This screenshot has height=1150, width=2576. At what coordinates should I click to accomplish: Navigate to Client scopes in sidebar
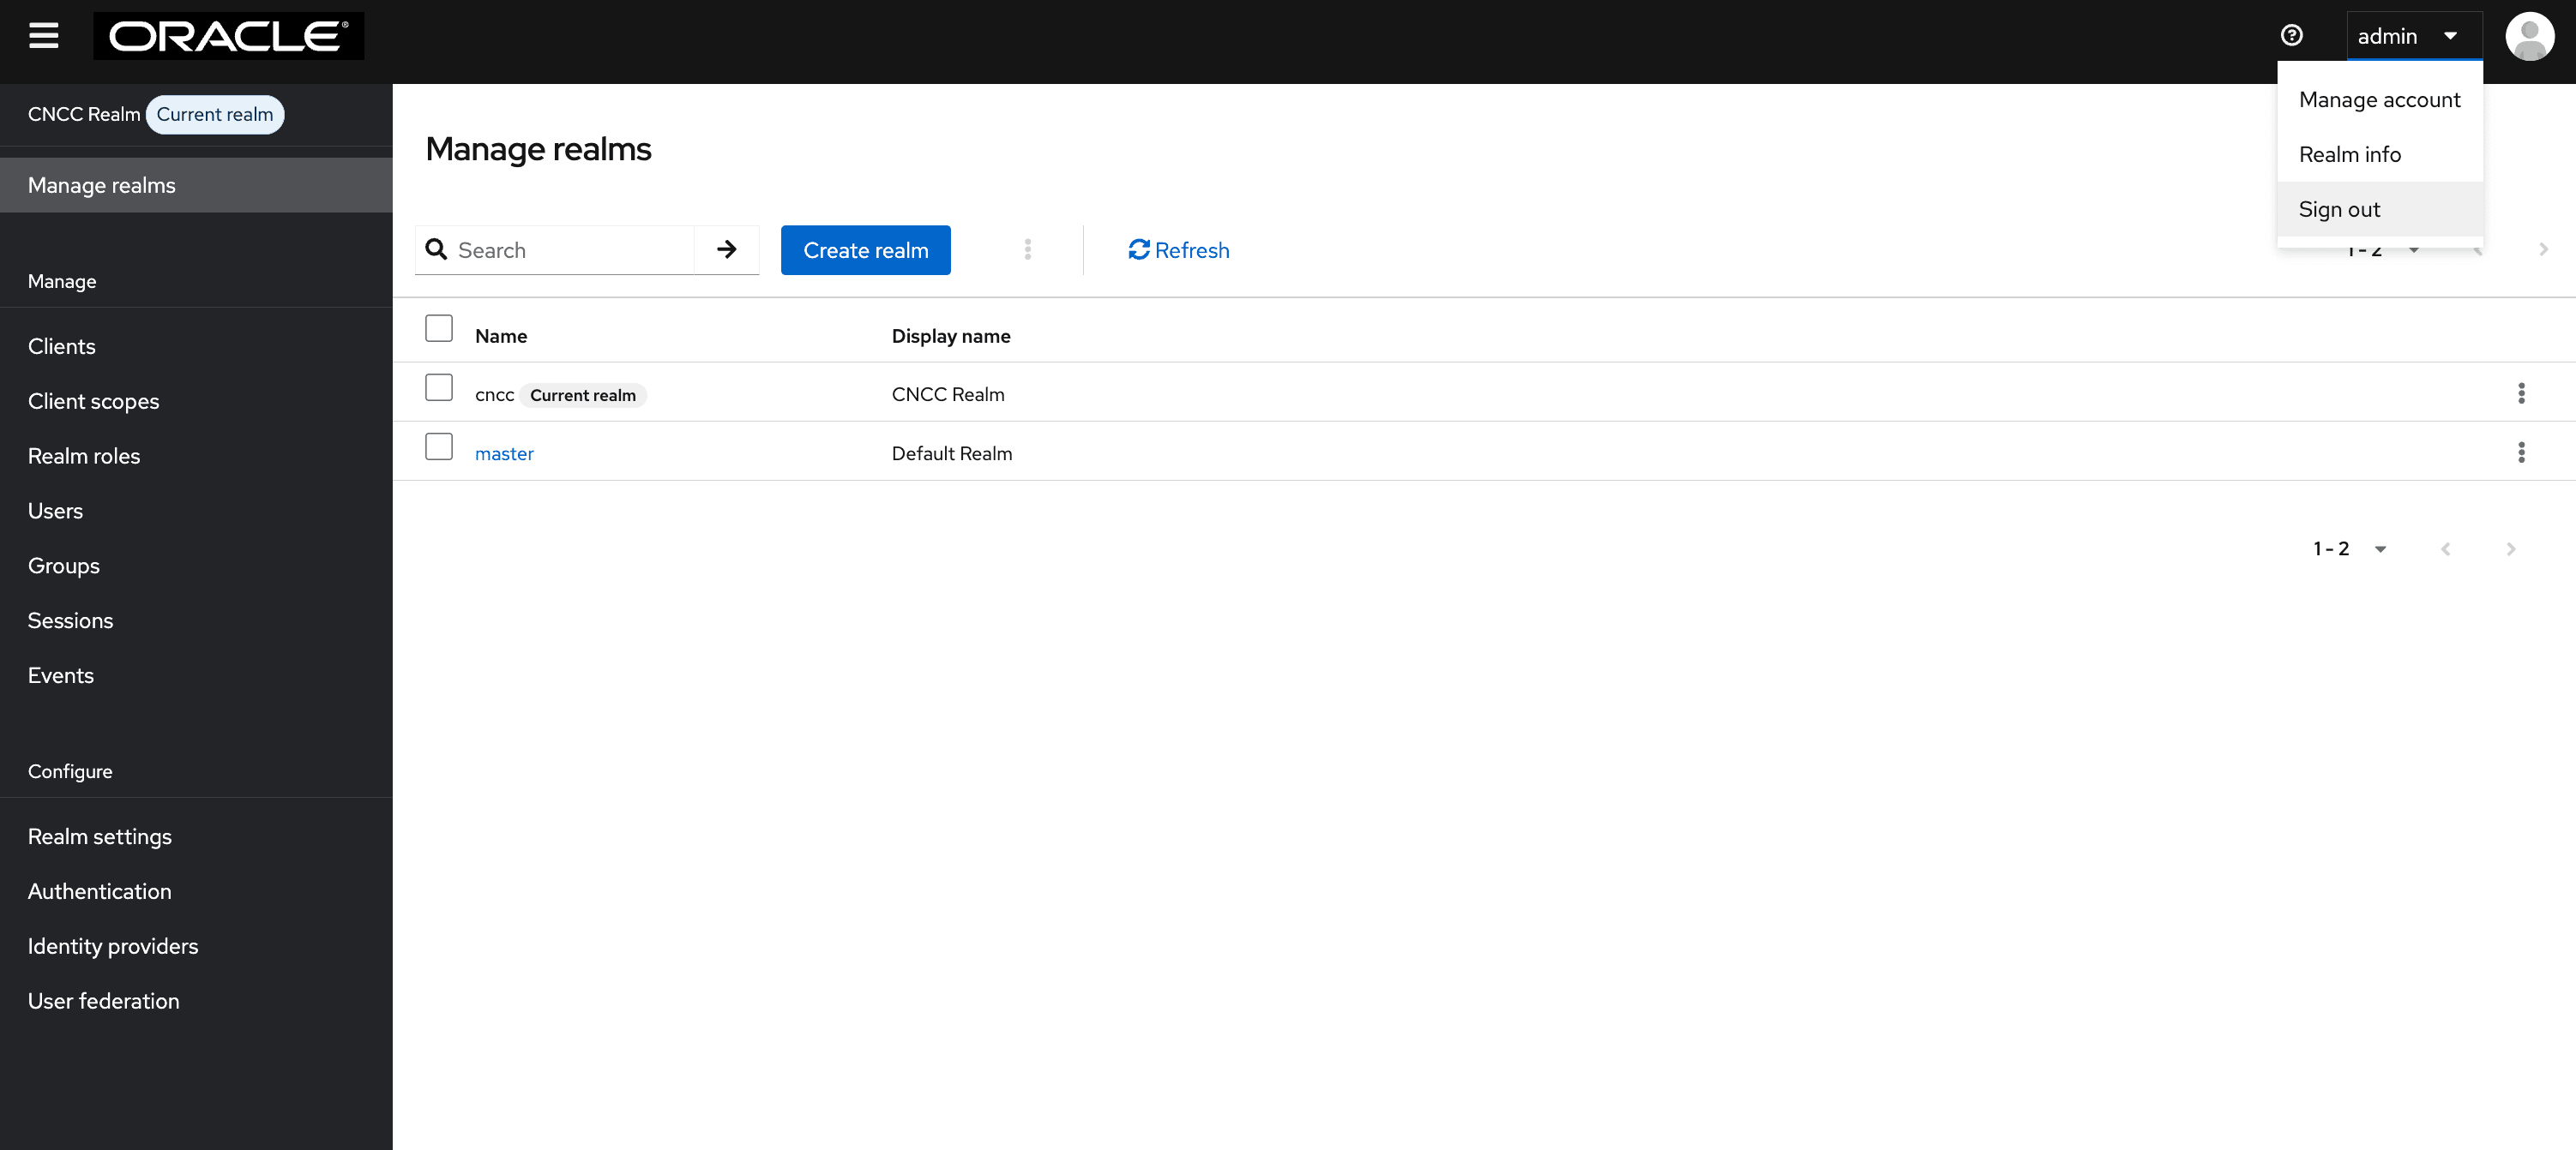pos(196,402)
